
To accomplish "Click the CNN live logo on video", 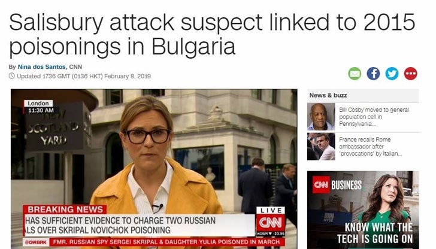I will pyautogui.click(x=271, y=221).
